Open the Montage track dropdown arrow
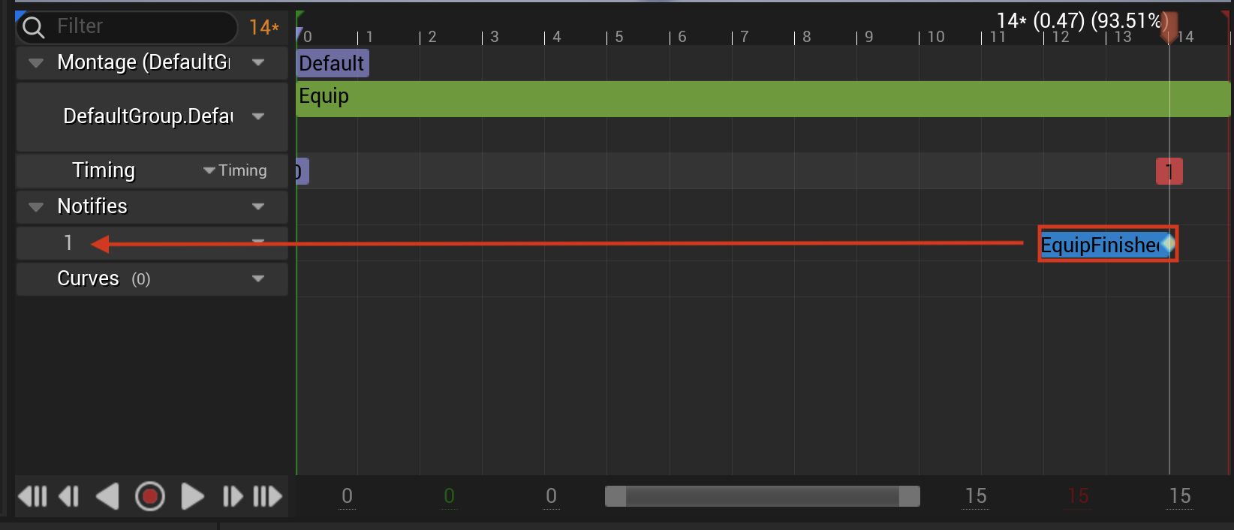The width and height of the screenshot is (1234, 530). click(x=258, y=62)
